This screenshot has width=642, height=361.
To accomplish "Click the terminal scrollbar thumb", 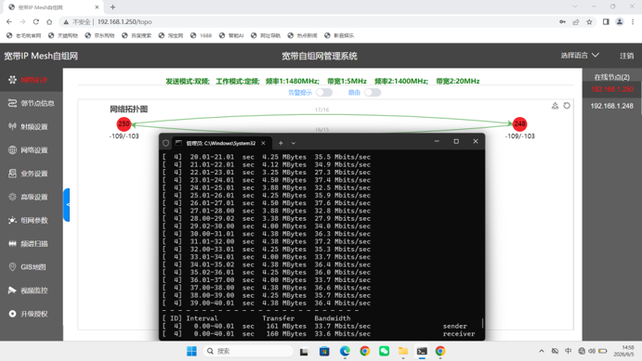I will click(482, 323).
